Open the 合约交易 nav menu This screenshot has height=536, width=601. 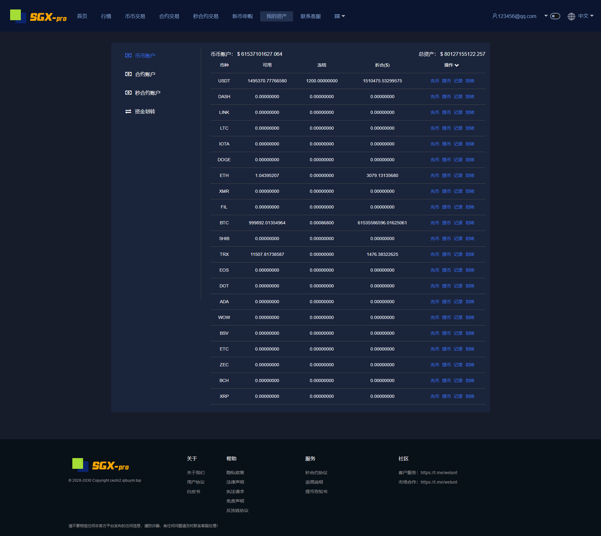169,16
